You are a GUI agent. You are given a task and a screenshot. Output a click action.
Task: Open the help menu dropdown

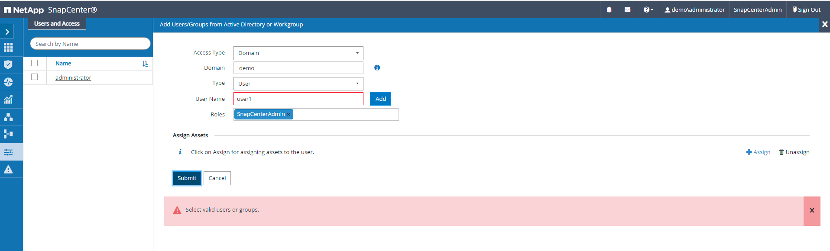(648, 10)
